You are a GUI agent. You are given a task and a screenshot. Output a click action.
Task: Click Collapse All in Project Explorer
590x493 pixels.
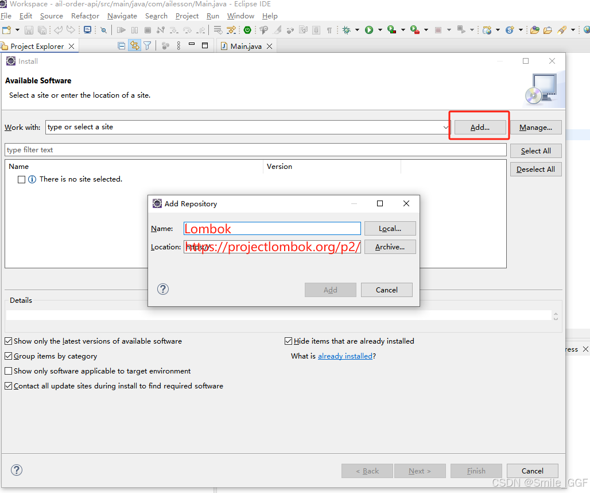121,46
